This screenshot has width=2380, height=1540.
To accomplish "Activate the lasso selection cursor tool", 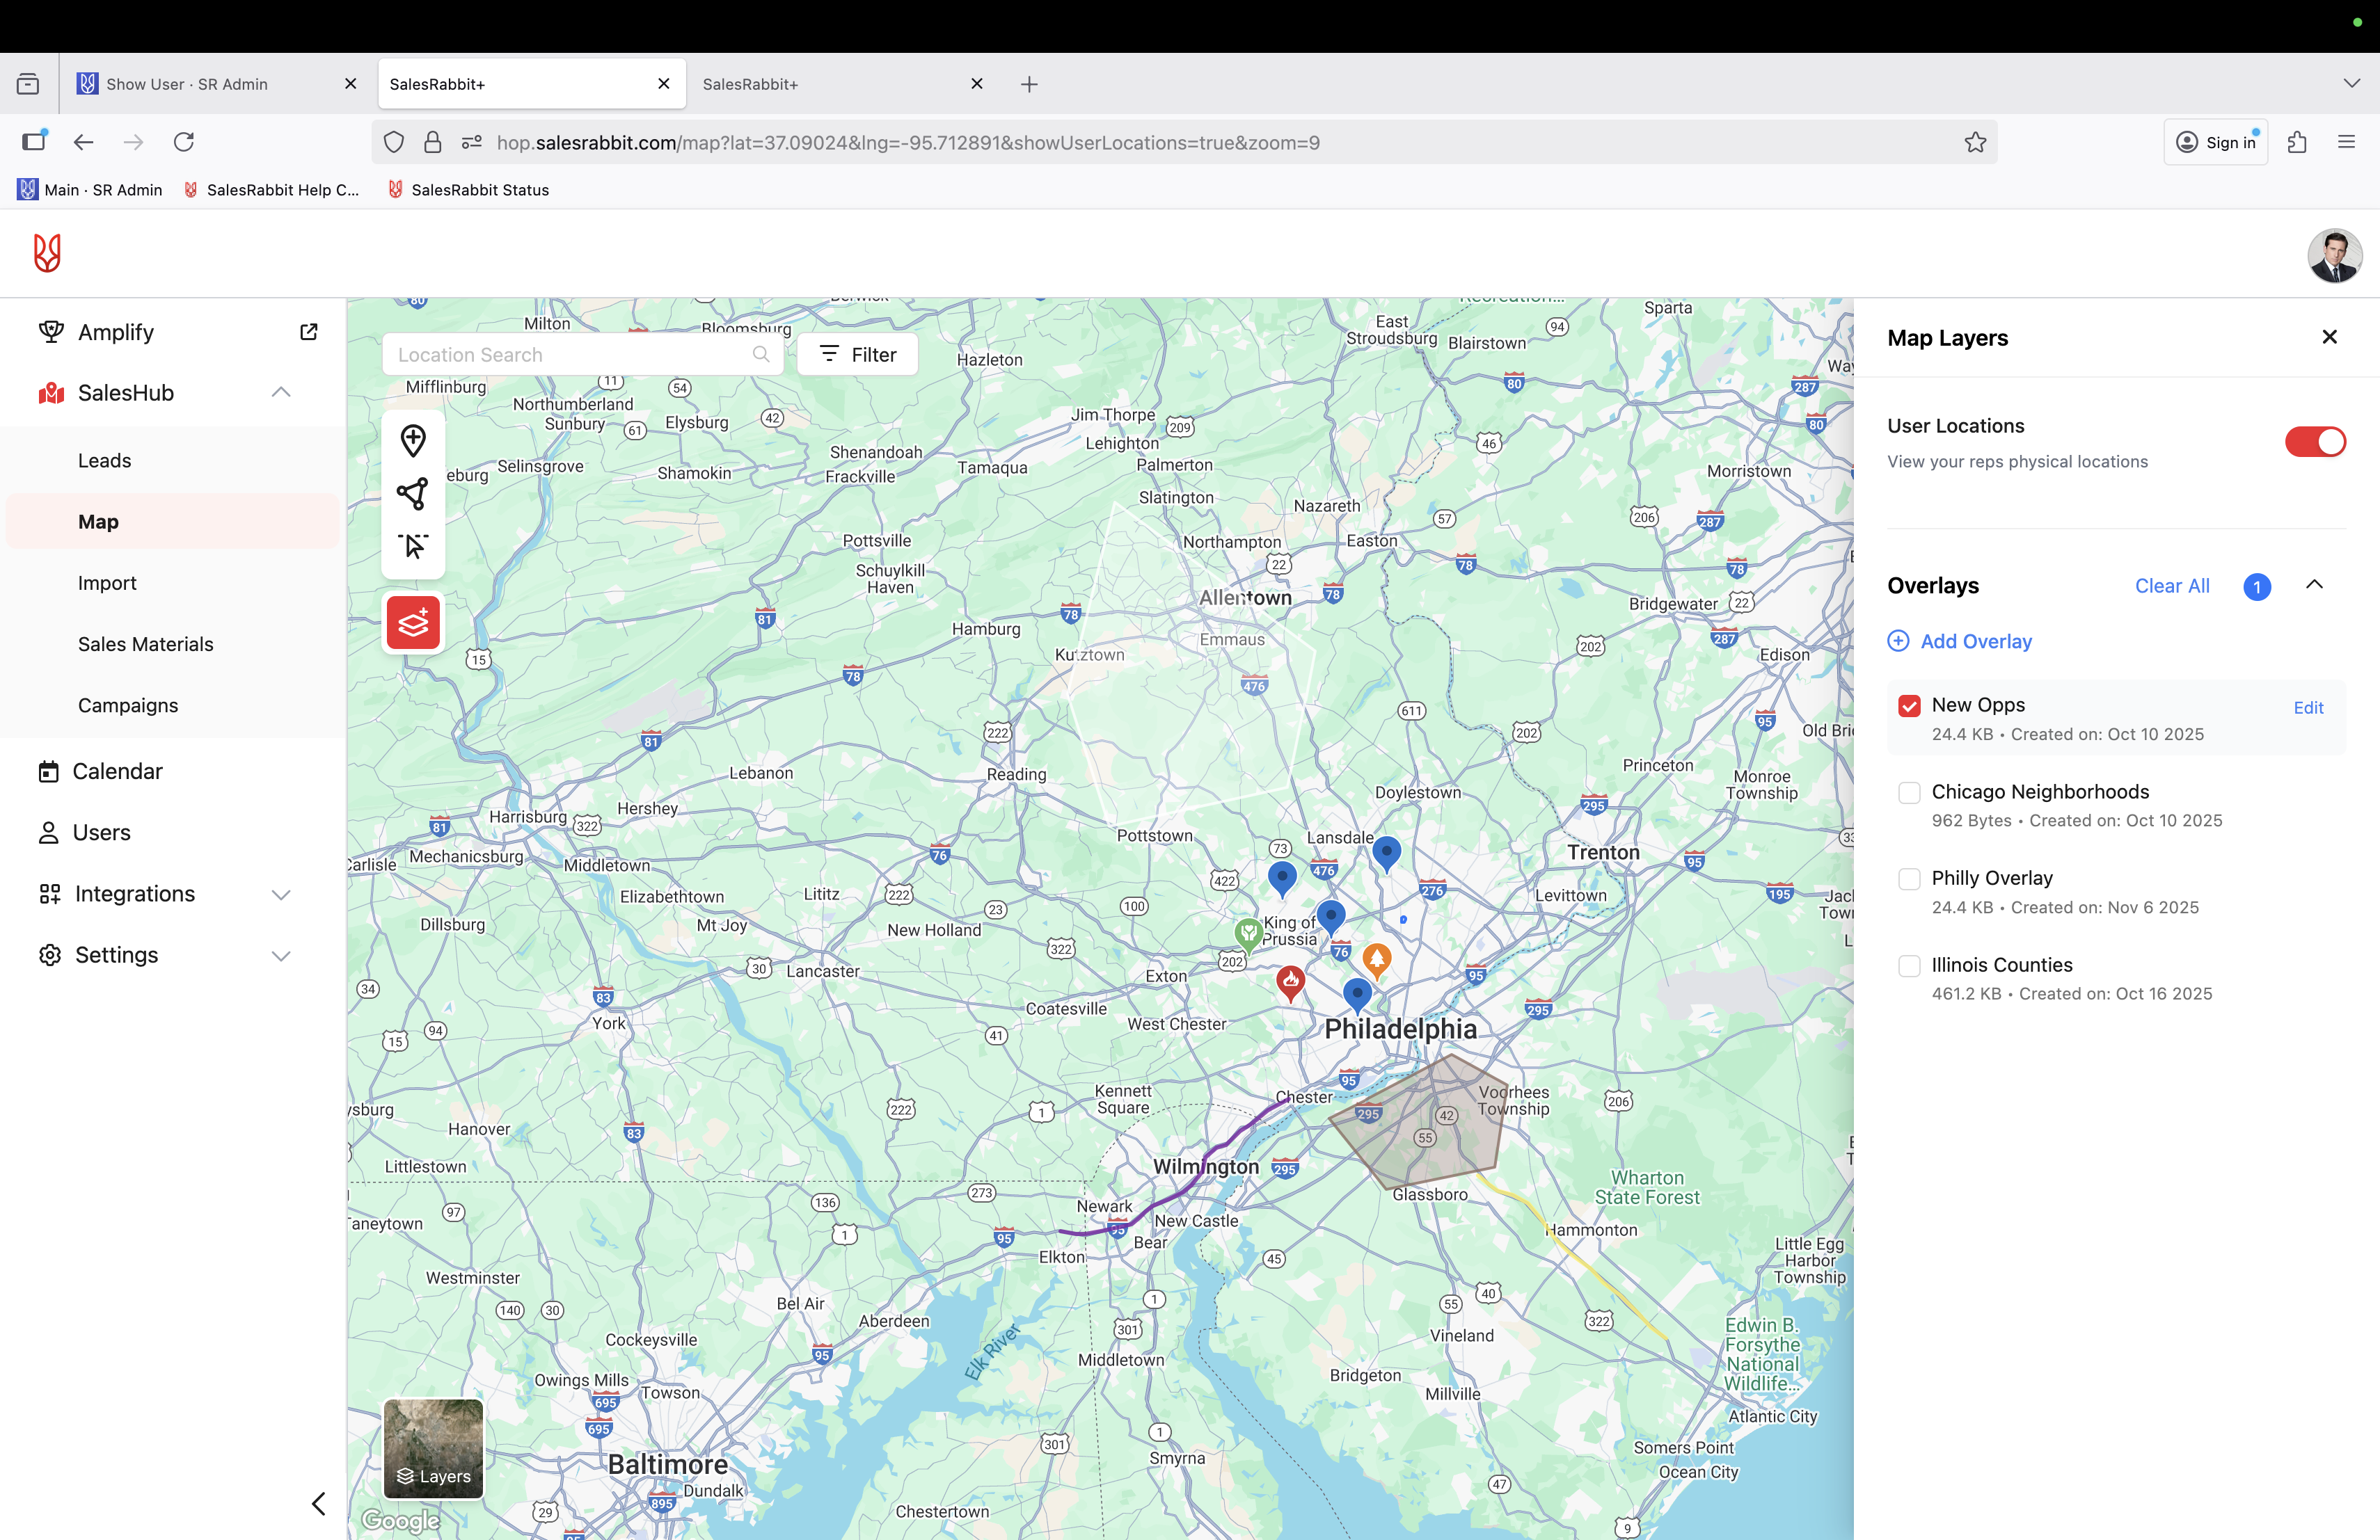I will click(x=413, y=545).
